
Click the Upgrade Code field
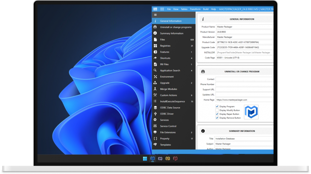pos(245,47)
